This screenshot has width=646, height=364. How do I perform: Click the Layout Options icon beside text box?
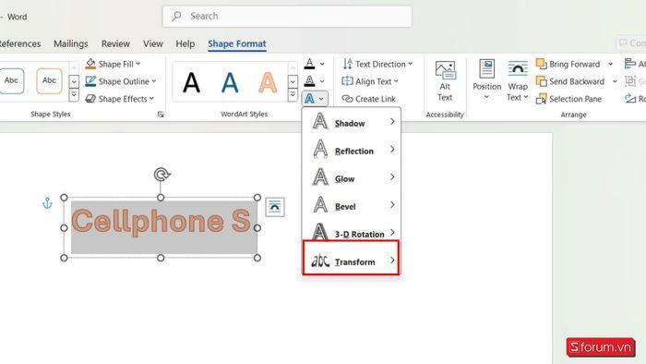[275, 207]
